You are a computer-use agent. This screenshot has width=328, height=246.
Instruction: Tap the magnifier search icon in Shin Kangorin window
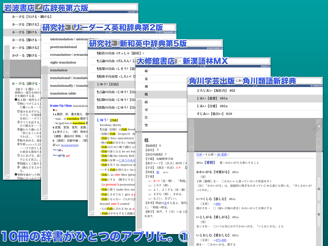point(180,61)
